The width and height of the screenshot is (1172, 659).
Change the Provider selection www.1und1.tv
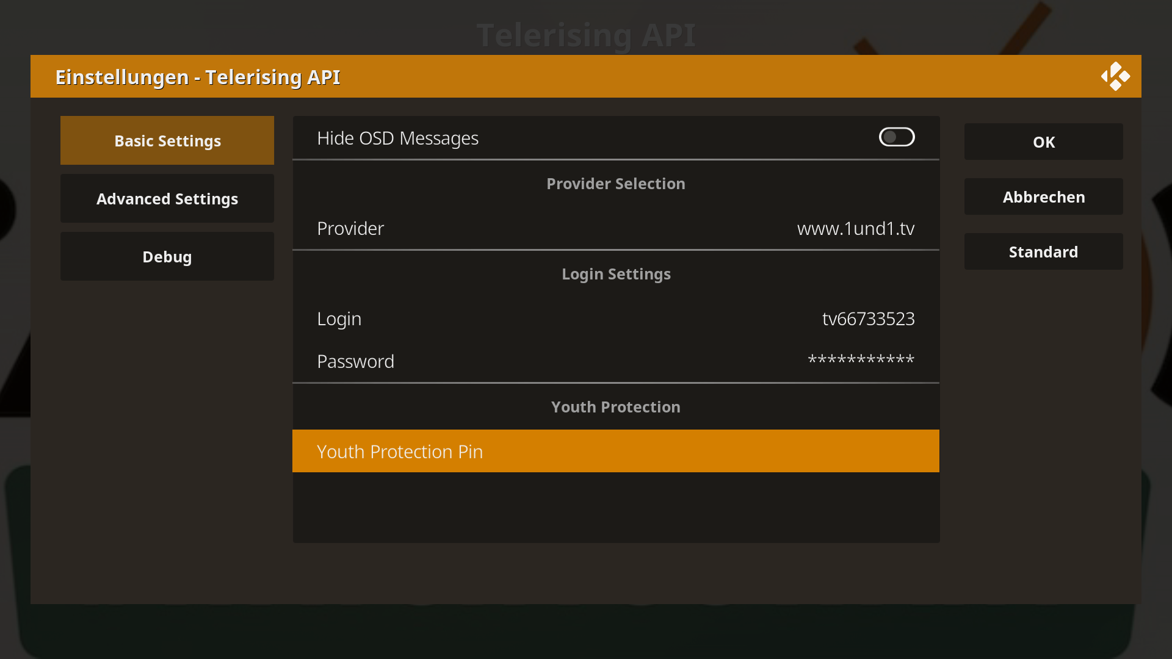[x=616, y=228]
